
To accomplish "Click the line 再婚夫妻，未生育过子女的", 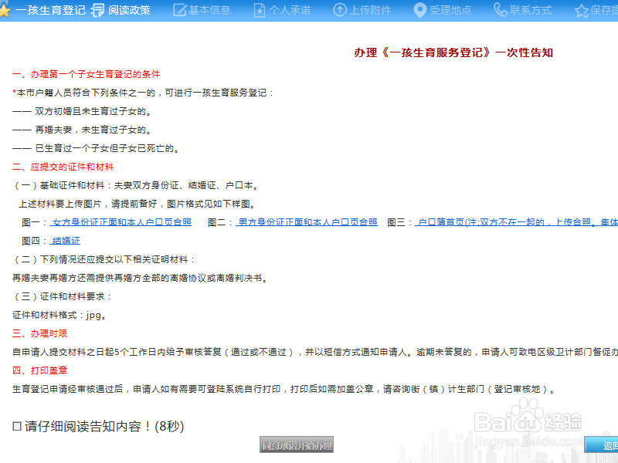I will pos(82,130).
